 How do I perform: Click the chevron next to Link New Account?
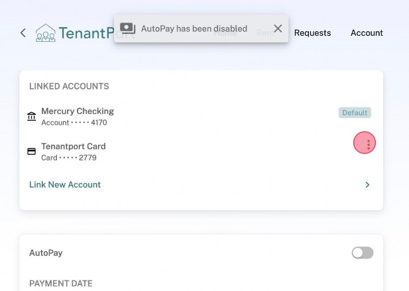pyautogui.click(x=367, y=185)
